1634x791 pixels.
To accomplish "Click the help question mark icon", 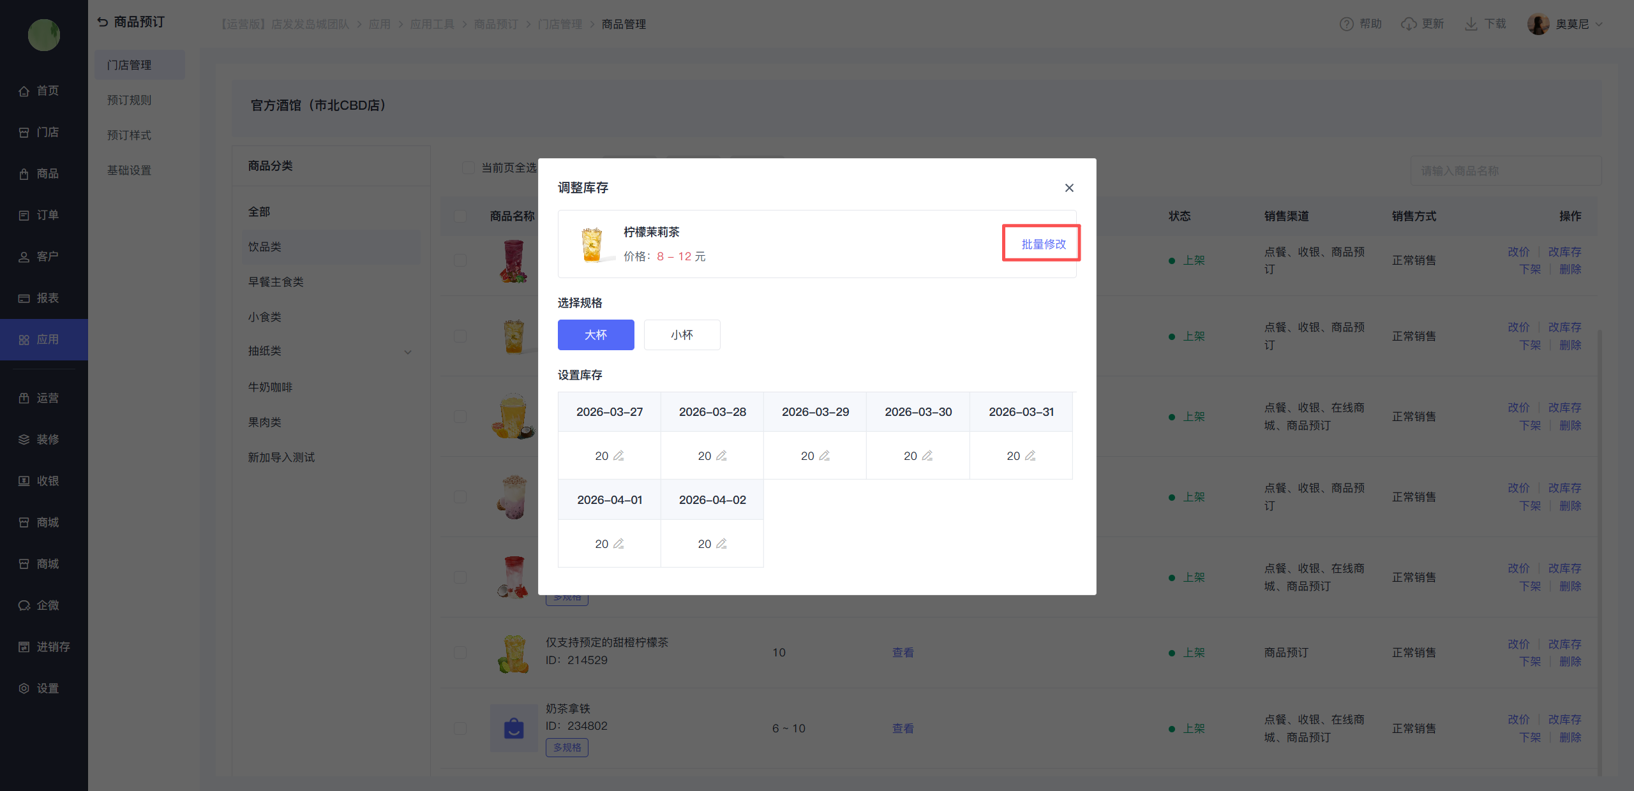I will [1346, 24].
